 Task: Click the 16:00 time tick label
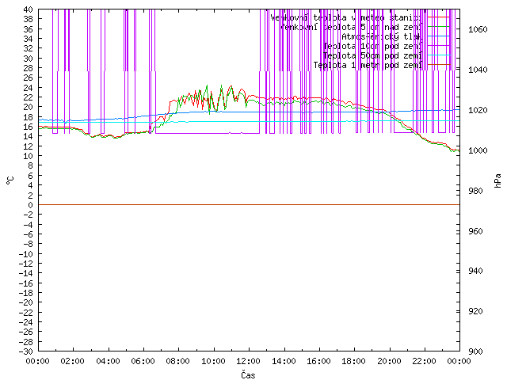coord(318,361)
